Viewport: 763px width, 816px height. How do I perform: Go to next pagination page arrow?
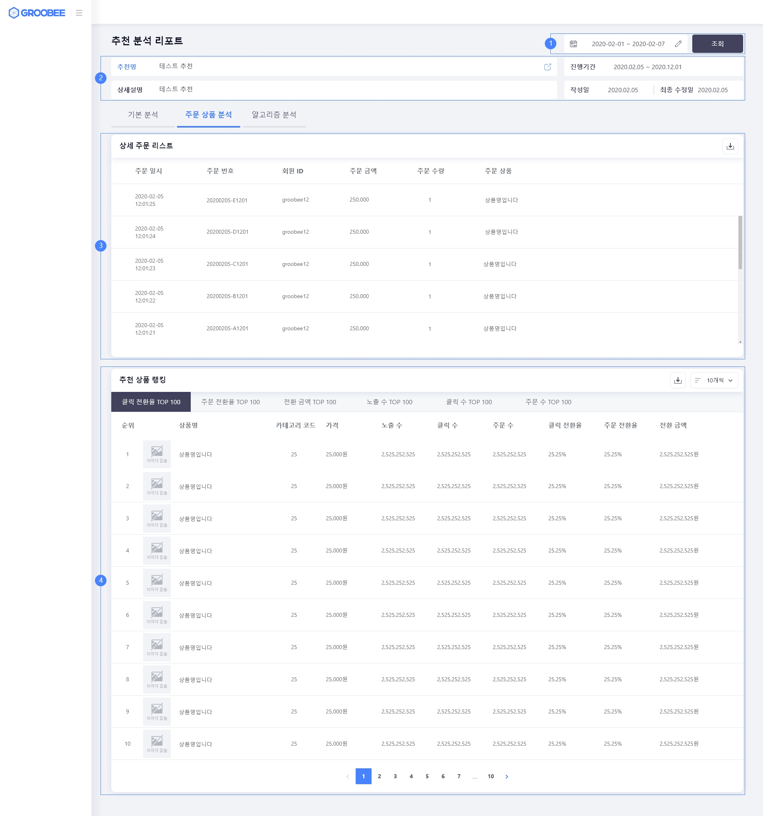coord(506,776)
